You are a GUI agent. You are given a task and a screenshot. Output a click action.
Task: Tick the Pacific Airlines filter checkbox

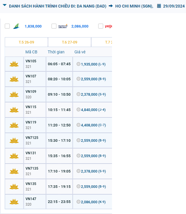(x=54, y=26)
